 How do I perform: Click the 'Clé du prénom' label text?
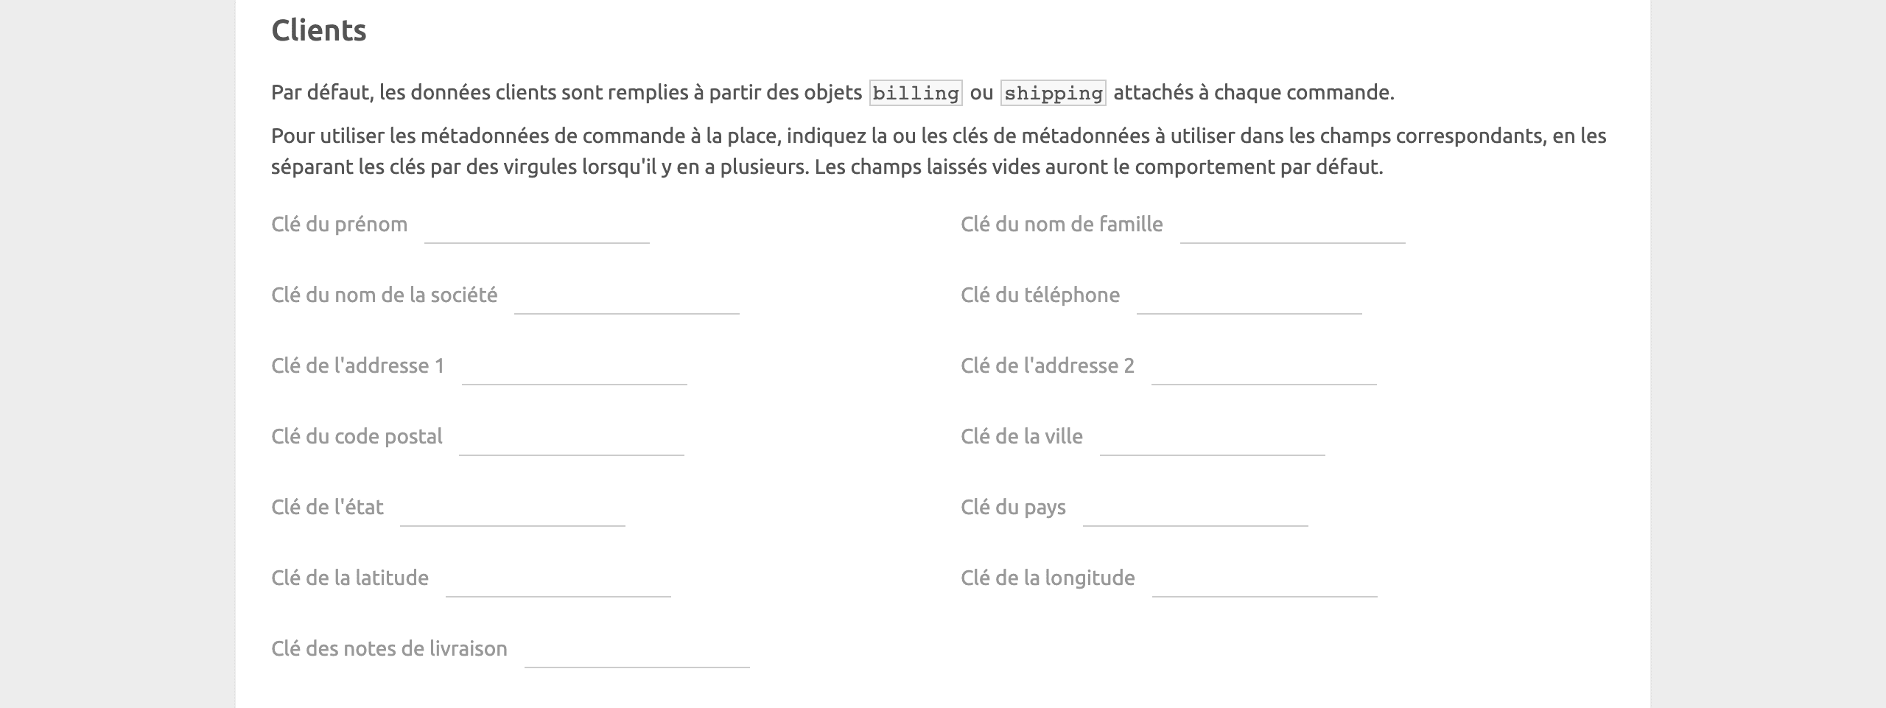[339, 224]
